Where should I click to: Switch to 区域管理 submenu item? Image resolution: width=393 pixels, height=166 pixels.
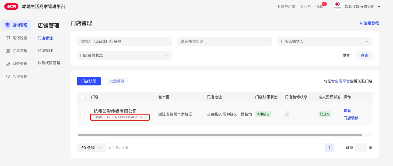pyautogui.click(x=45, y=50)
